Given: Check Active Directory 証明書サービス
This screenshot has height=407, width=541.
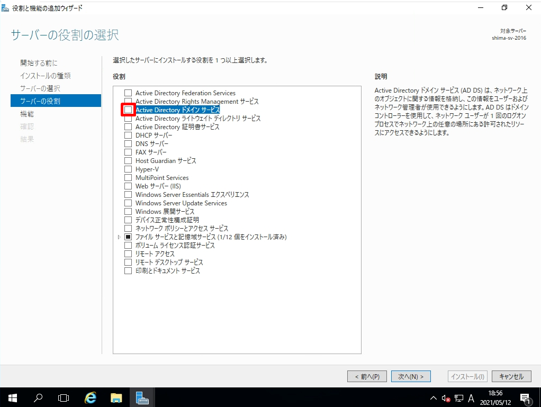Looking at the screenshot, I should coord(128,126).
